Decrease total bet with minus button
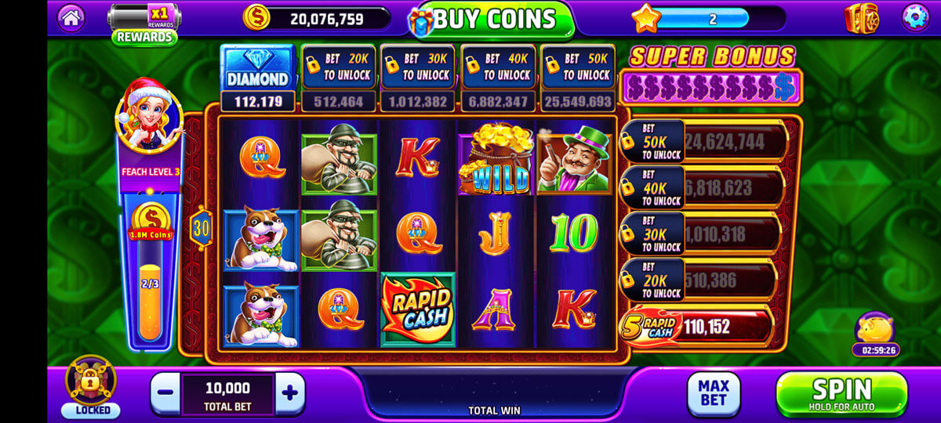The height and width of the screenshot is (423, 941). tap(165, 392)
